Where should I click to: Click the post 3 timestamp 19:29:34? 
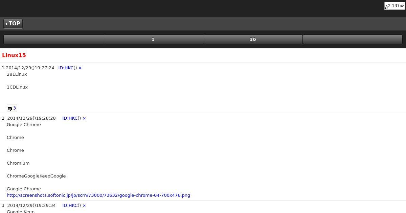coord(31,206)
